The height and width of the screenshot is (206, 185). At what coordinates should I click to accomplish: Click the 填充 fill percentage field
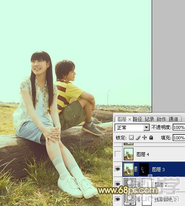pyautogui.click(x=179, y=138)
